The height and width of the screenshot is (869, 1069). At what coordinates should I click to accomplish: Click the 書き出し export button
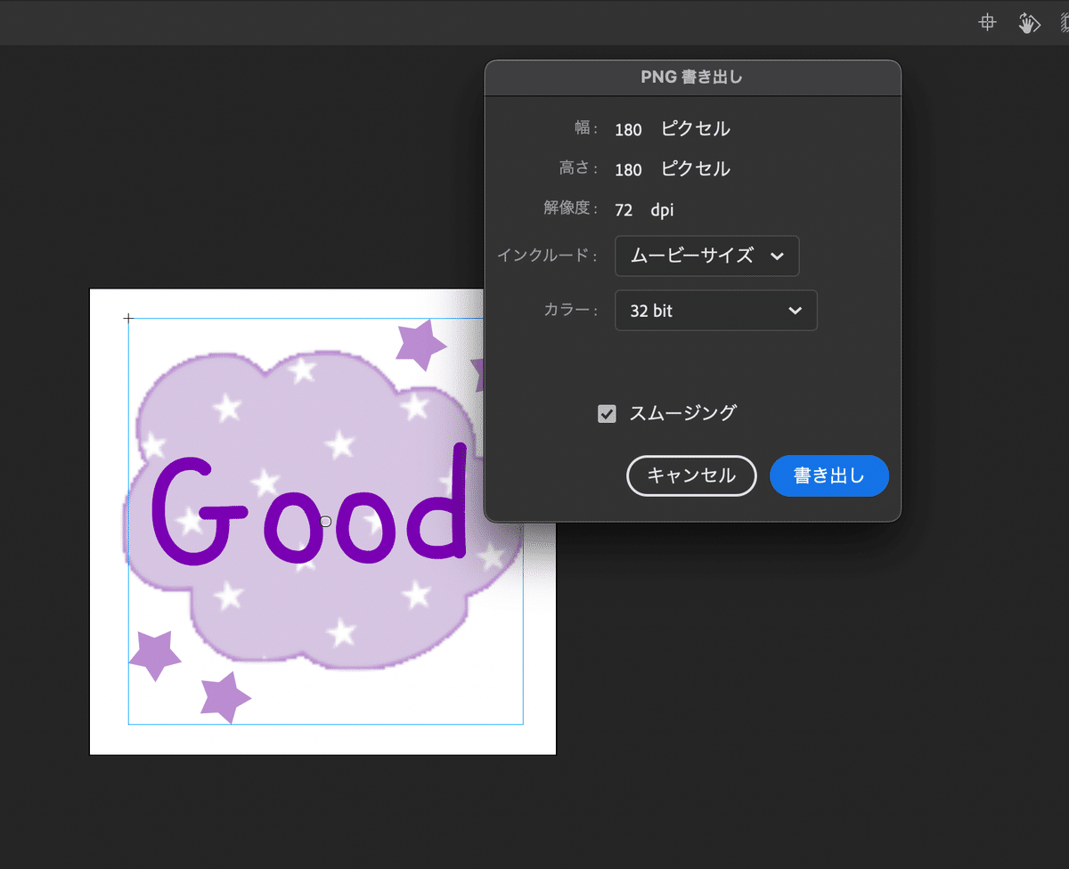pyautogui.click(x=829, y=475)
